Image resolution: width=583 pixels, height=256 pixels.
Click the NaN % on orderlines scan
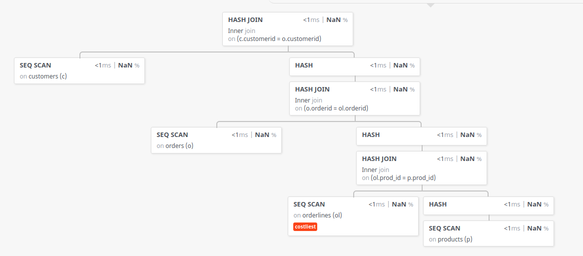point(402,204)
